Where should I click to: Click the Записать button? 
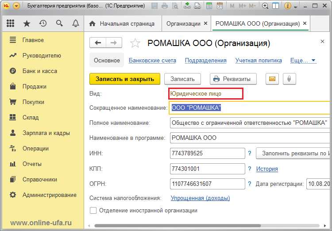coord(182,79)
